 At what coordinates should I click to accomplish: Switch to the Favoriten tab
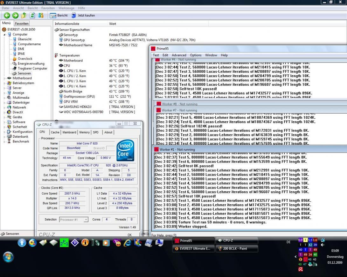click(22, 23)
